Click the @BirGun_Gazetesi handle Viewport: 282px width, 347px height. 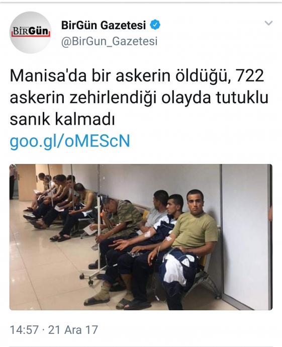click(109, 41)
